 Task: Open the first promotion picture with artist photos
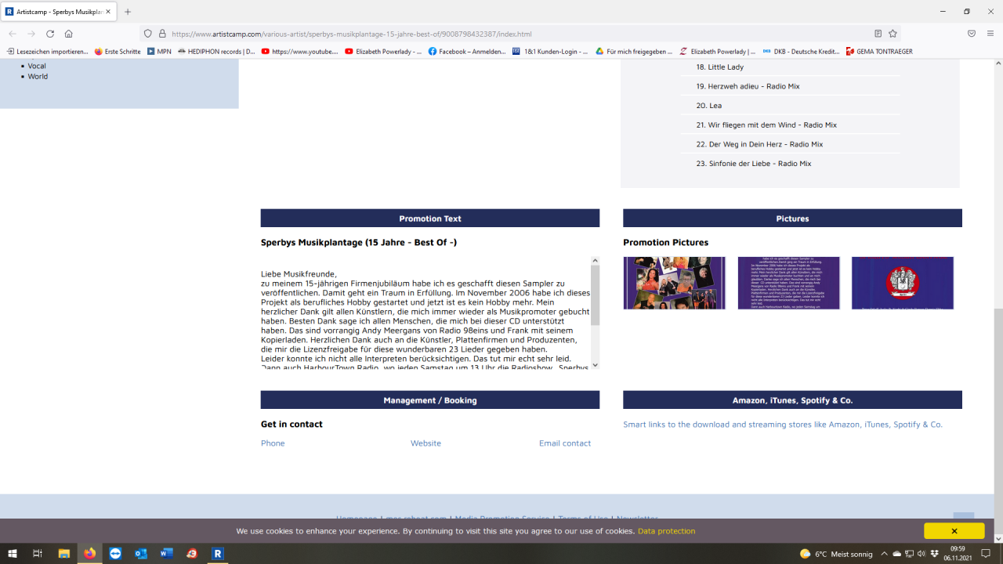[x=675, y=283]
